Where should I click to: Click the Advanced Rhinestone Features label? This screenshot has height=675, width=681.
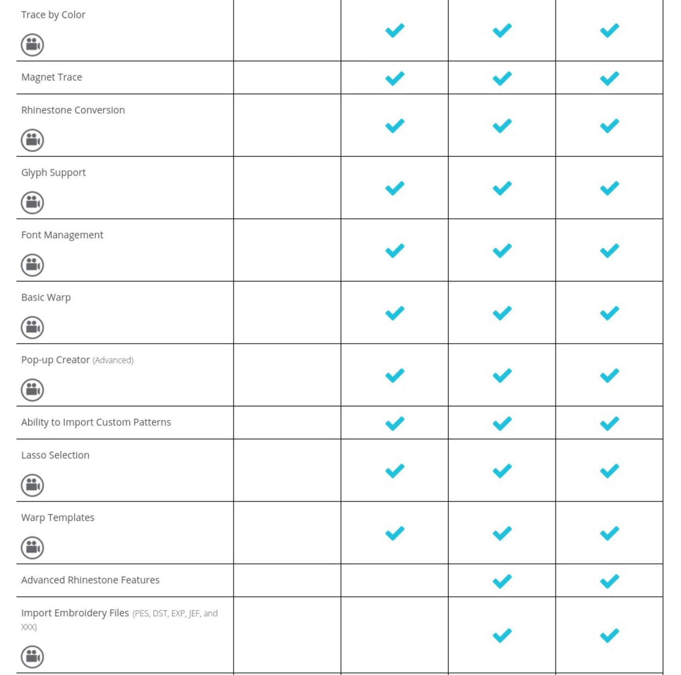coord(90,580)
